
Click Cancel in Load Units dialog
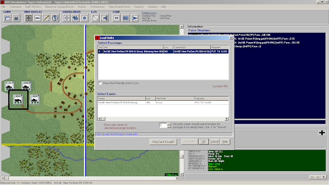[214, 142]
